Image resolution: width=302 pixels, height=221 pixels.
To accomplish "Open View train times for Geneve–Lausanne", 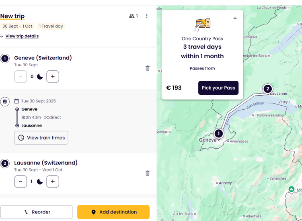I will coord(41,138).
